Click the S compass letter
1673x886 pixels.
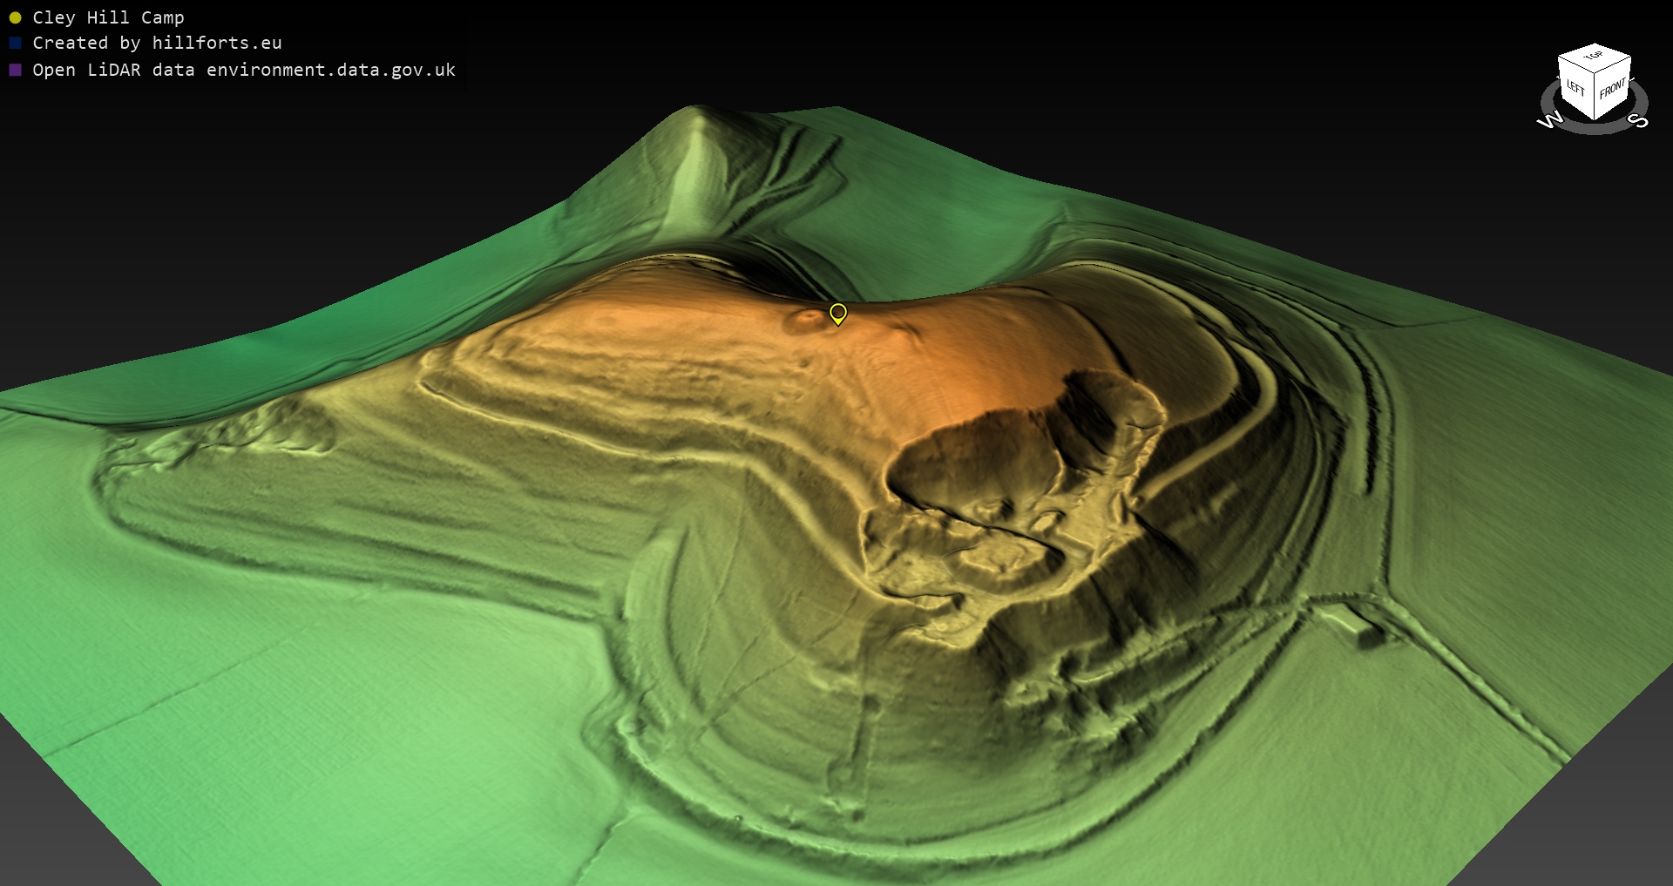point(1638,120)
